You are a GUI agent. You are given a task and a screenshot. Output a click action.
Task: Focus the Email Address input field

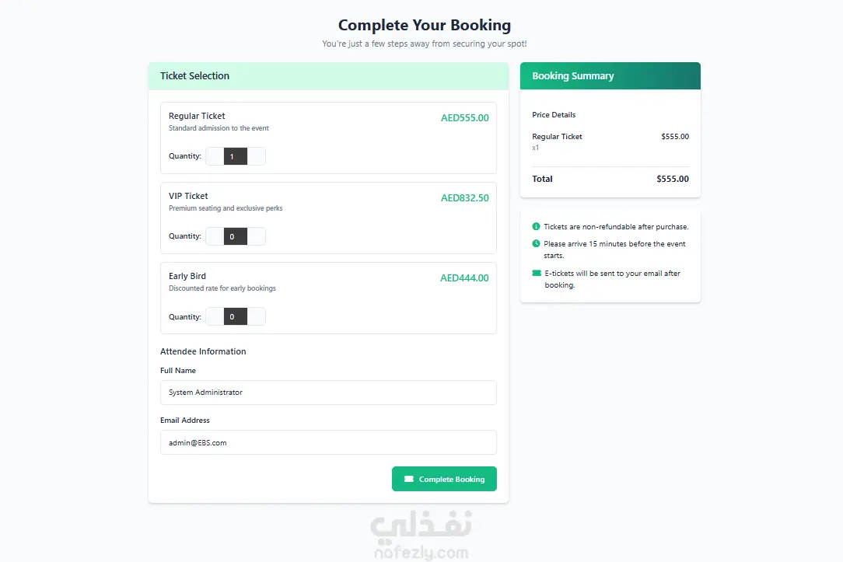pos(328,442)
